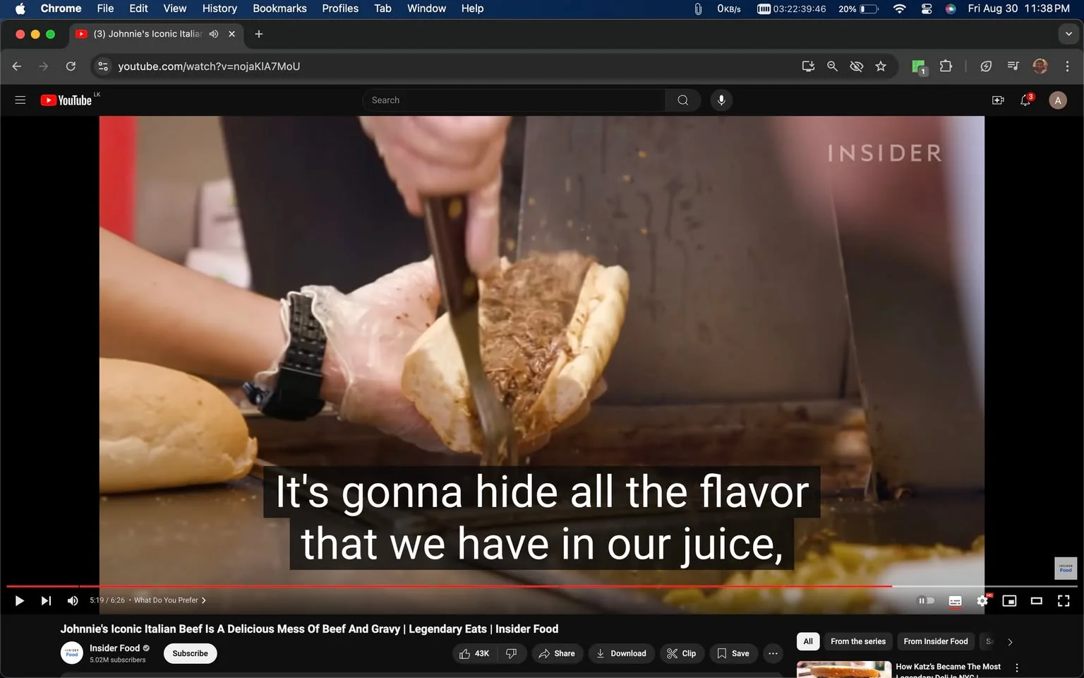The width and height of the screenshot is (1084, 678).
Task: Open Insider Food channel name link
Action: 114,648
